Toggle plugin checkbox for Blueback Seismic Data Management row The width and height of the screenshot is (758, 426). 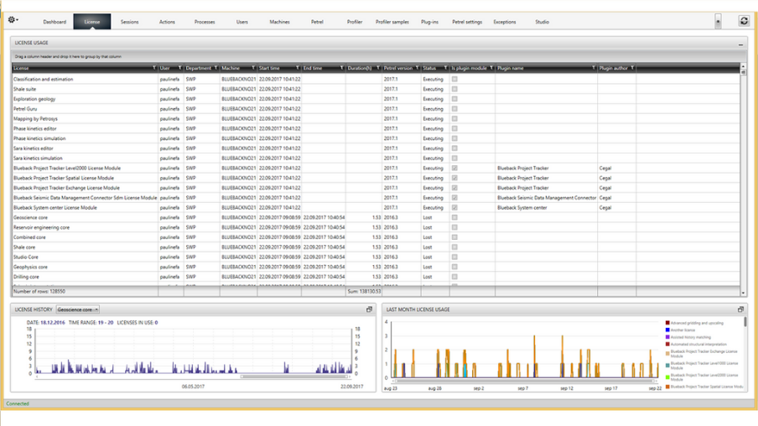point(454,198)
